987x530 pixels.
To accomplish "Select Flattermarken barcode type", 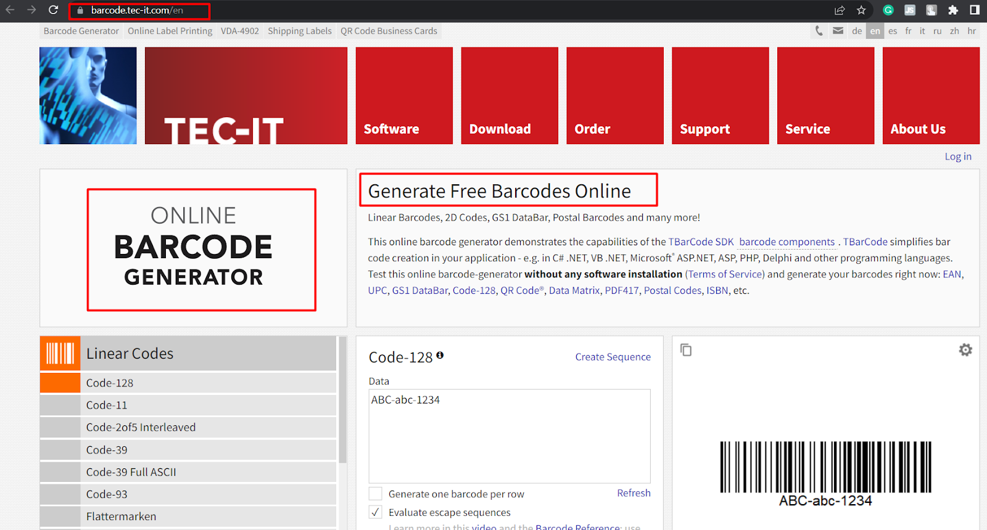I will (x=188, y=516).
